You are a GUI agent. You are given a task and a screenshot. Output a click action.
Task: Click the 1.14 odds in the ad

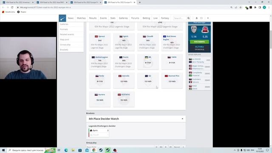click(194, 37)
